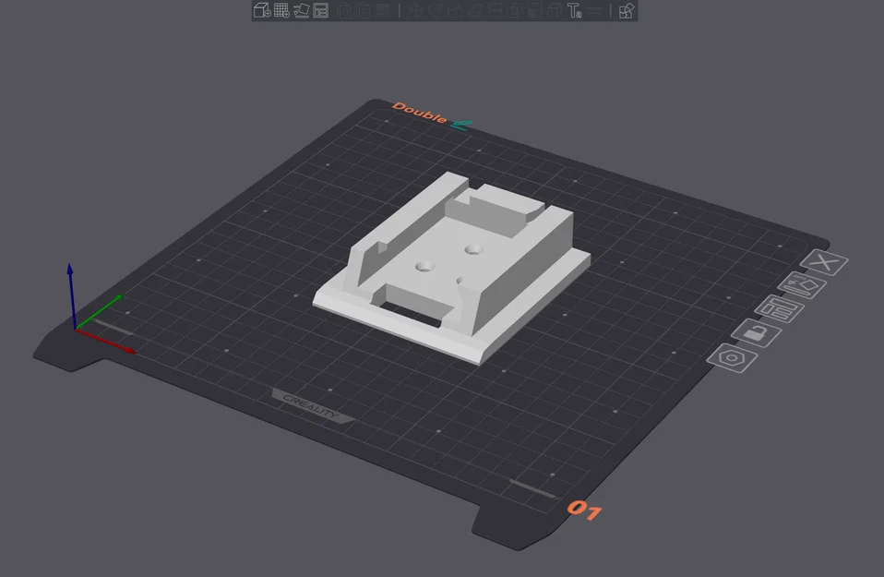Screen dimensions: 884x577
Task: Click the Add model cube icon
Action: tap(262, 10)
